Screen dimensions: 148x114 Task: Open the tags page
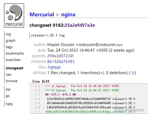(9, 47)
